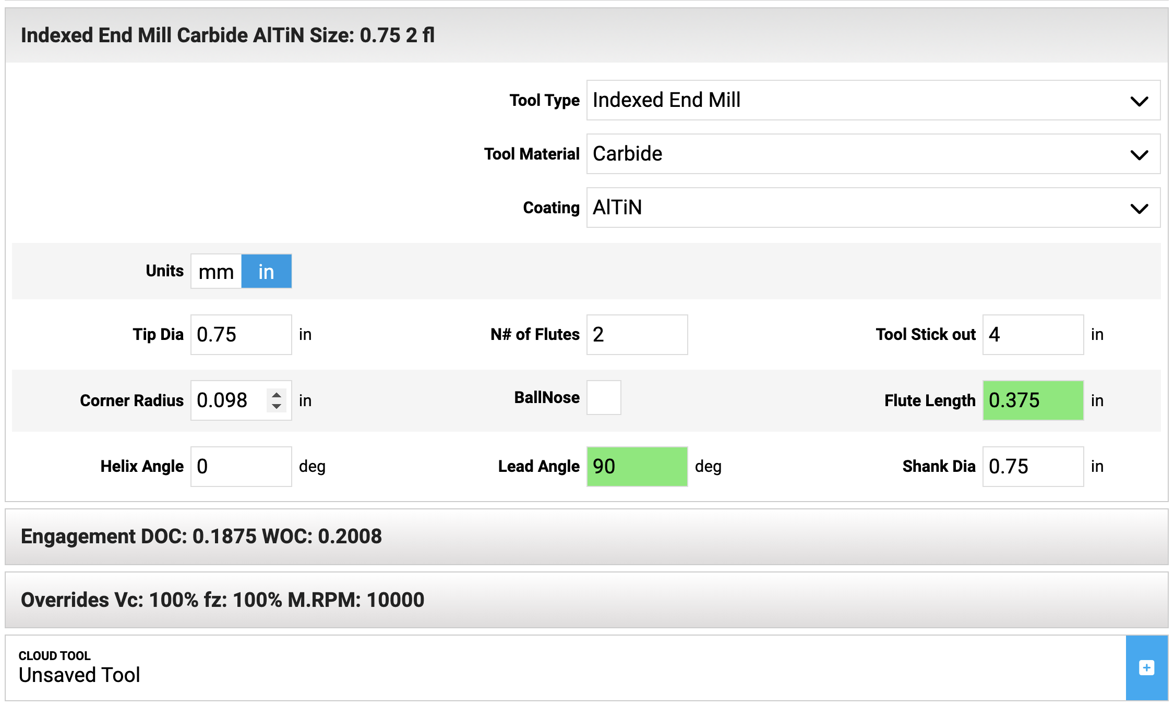Collapse the Indexed End Mill header section
This screenshot has height=707, width=1174.
[586, 35]
